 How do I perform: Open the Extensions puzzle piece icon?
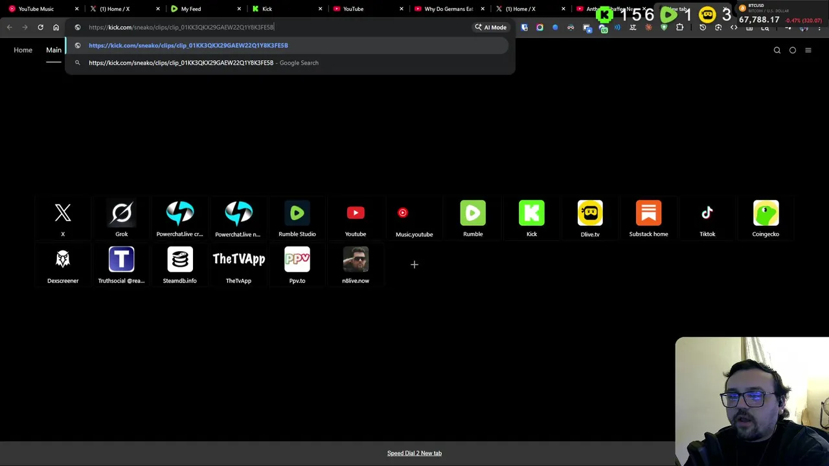(679, 27)
